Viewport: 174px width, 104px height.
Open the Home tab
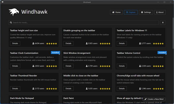click(x=116, y=12)
